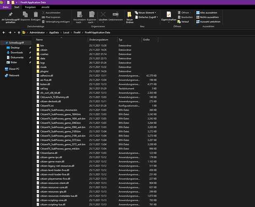Open the recent locations dropdown arrow
Image resolution: width=255 pixels, height=207 pixels.
[14, 32]
